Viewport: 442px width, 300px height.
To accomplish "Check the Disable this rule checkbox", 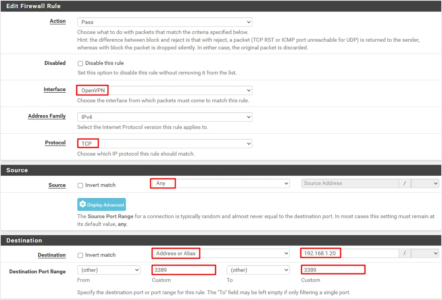I will (81, 64).
